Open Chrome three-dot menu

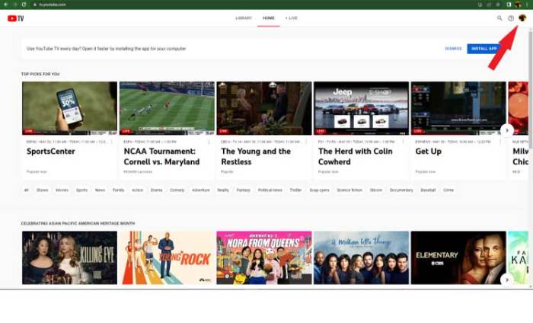pyautogui.click(x=527, y=5)
